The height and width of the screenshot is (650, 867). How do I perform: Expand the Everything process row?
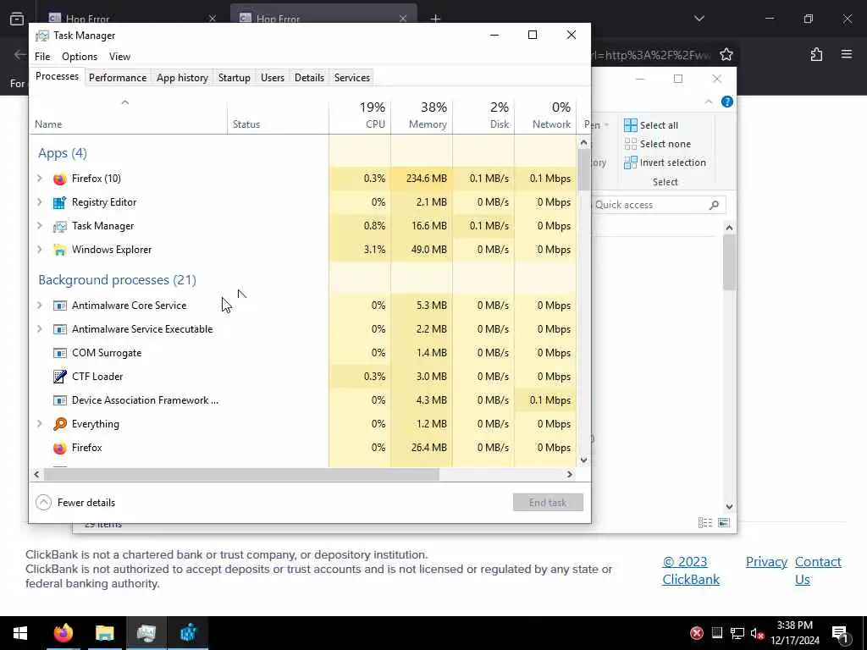40,424
